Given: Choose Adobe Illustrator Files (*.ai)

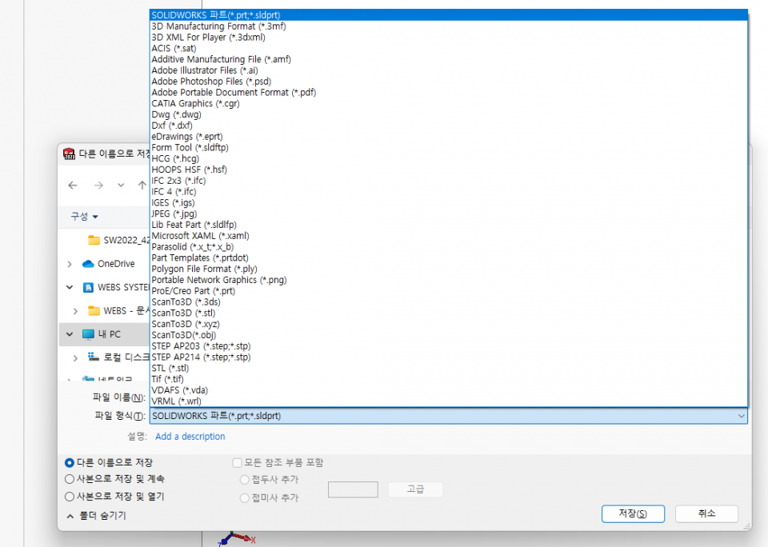Looking at the screenshot, I should (449, 70).
